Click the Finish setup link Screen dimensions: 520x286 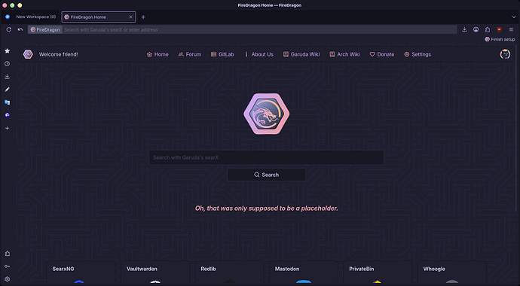500,39
